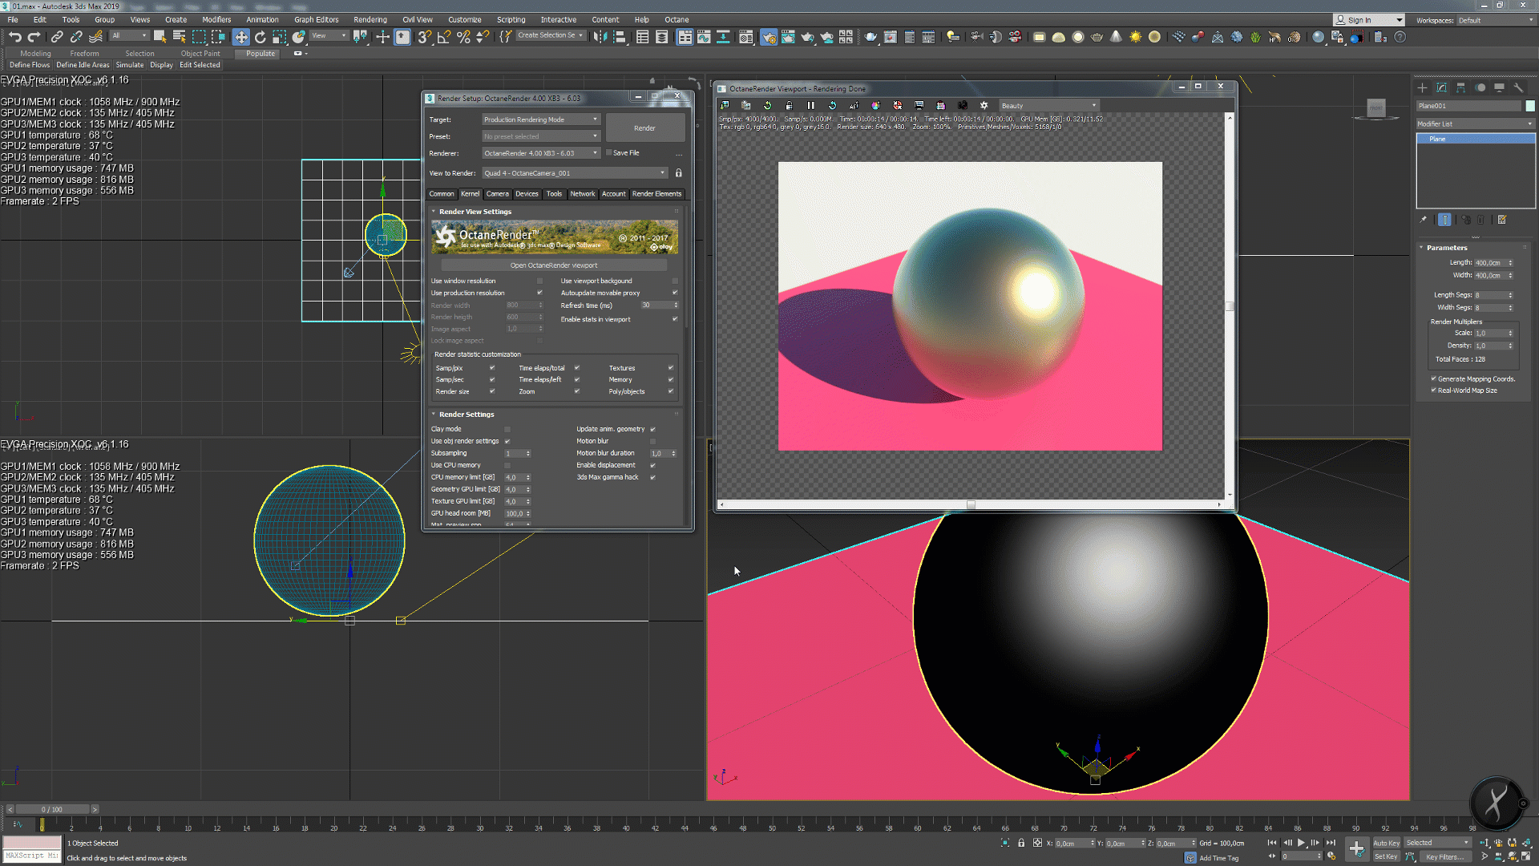Image resolution: width=1539 pixels, height=866 pixels.
Task: Open the Modifier List dropdown
Action: (x=1475, y=124)
